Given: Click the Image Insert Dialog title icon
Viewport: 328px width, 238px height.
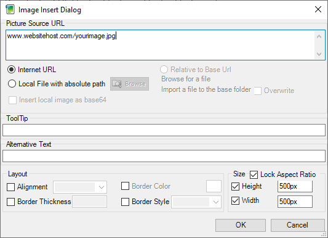Looking at the screenshot, I should pyautogui.click(x=10, y=10).
